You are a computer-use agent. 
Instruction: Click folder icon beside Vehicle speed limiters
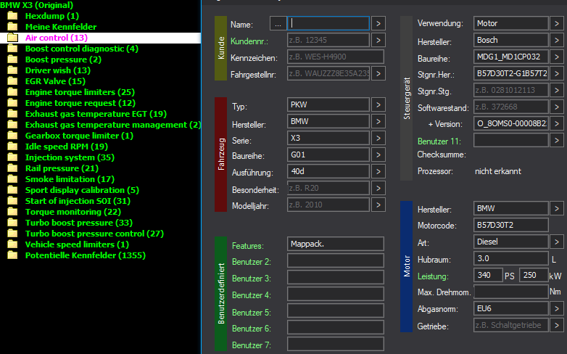pyautogui.click(x=12, y=244)
